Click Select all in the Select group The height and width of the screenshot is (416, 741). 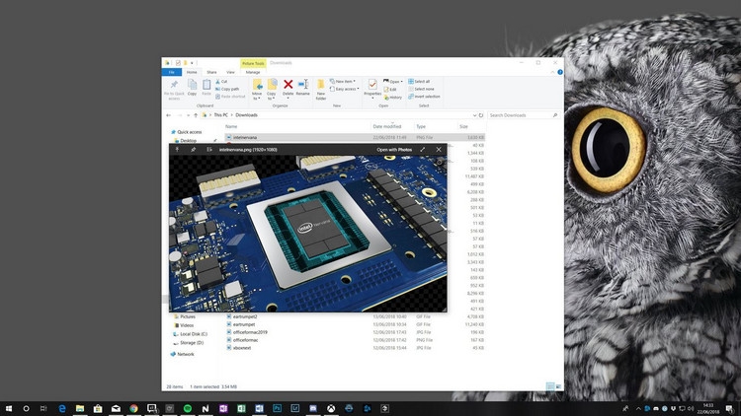pos(419,81)
